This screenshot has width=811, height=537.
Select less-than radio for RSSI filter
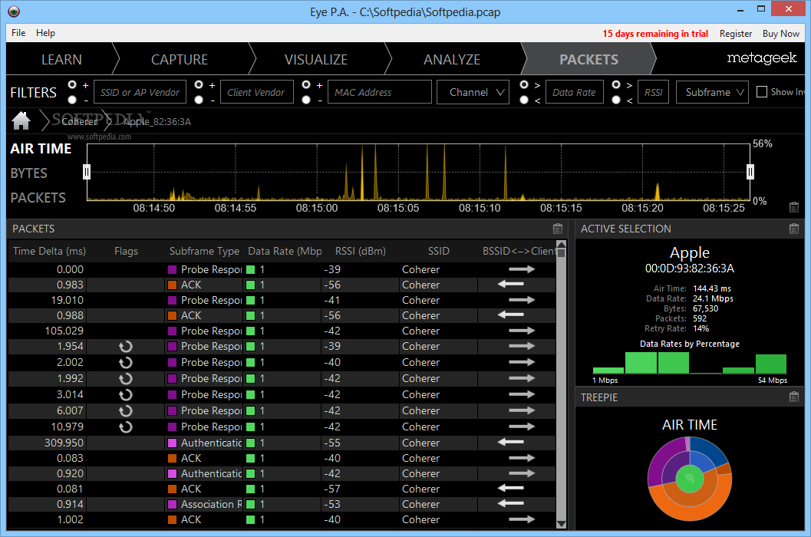616,99
